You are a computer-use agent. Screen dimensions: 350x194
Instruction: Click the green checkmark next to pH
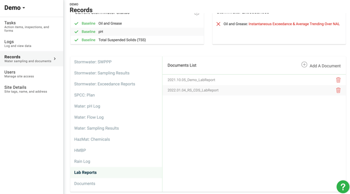[x=76, y=32]
